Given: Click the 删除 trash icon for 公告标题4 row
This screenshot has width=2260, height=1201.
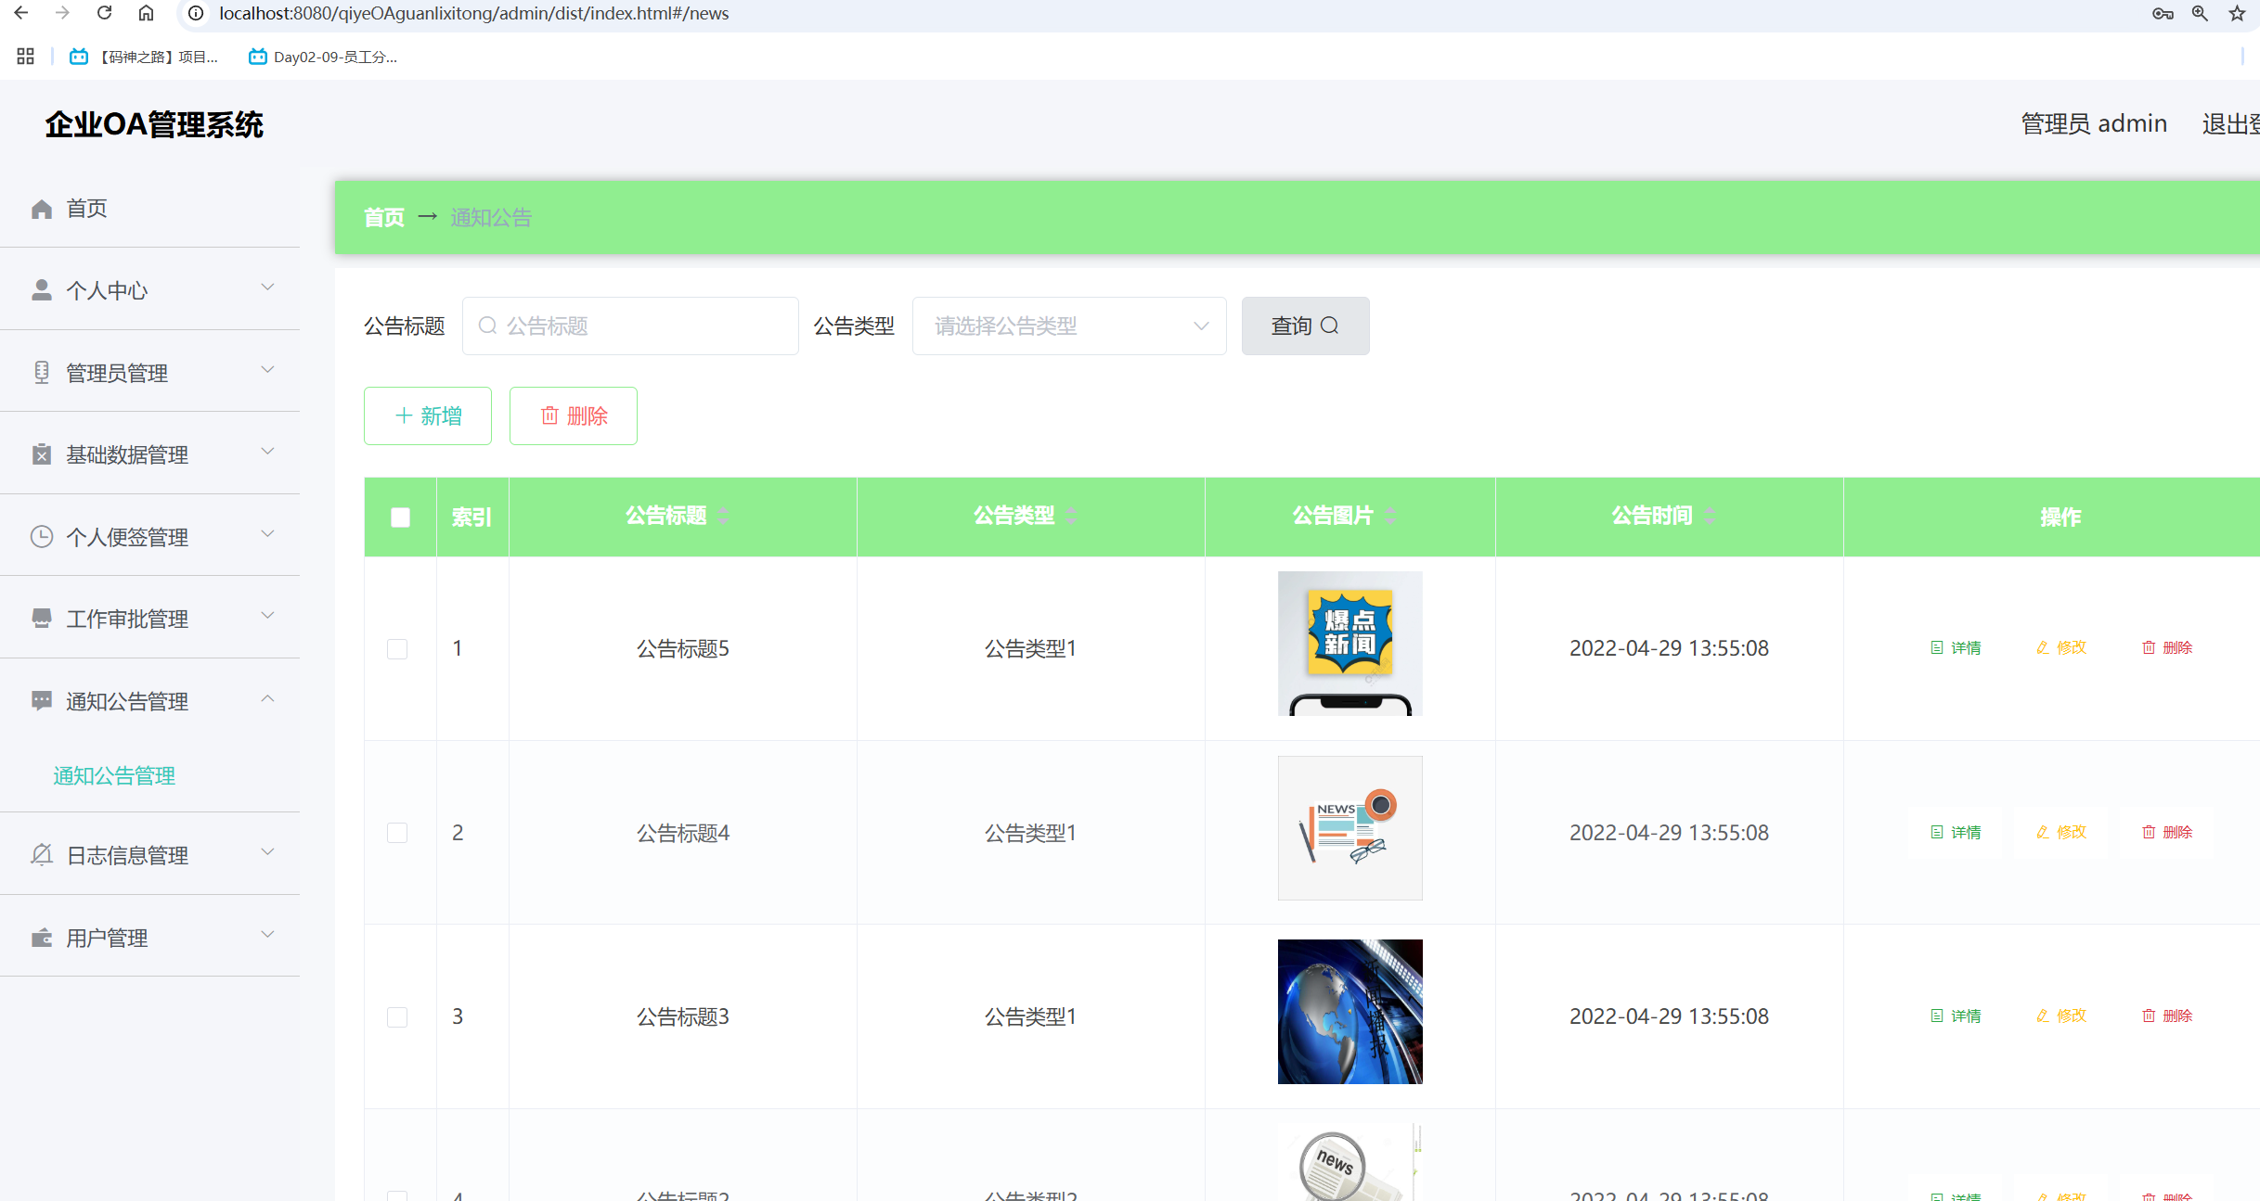Looking at the screenshot, I should (x=2149, y=832).
